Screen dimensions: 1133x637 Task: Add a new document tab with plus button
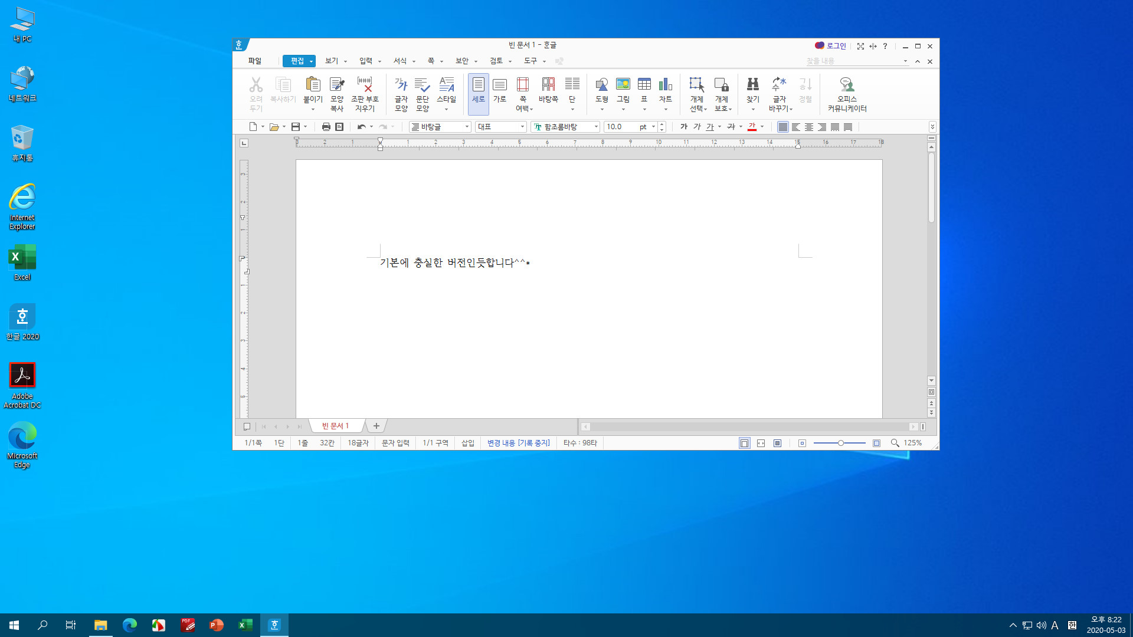click(x=376, y=426)
